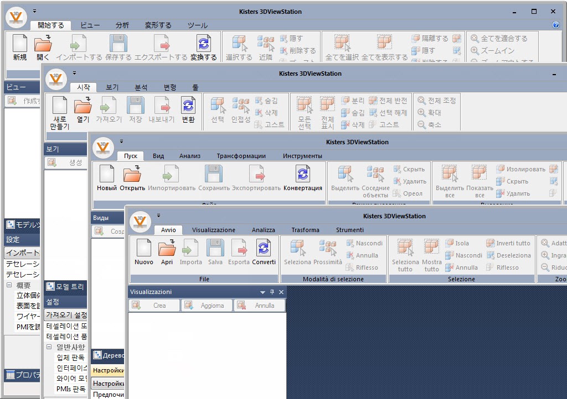Open quick access dropdown in the Russian title bar
The image size is (567, 399).
tap(121, 141)
